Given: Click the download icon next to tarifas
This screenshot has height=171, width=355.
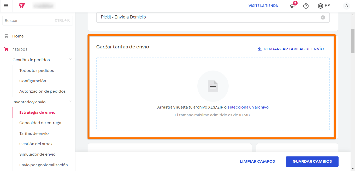Looking at the screenshot, I should pos(259,49).
